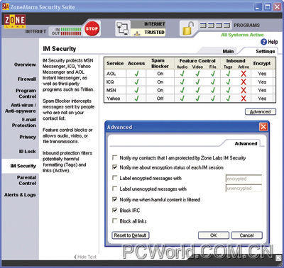The image size is (284, 268).
Task: Click the network computers zone icon
Action: 122,28
